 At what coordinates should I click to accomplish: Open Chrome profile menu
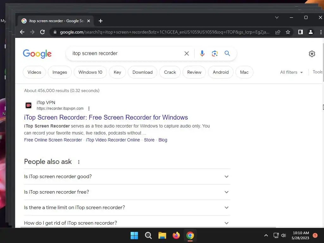[311, 32]
